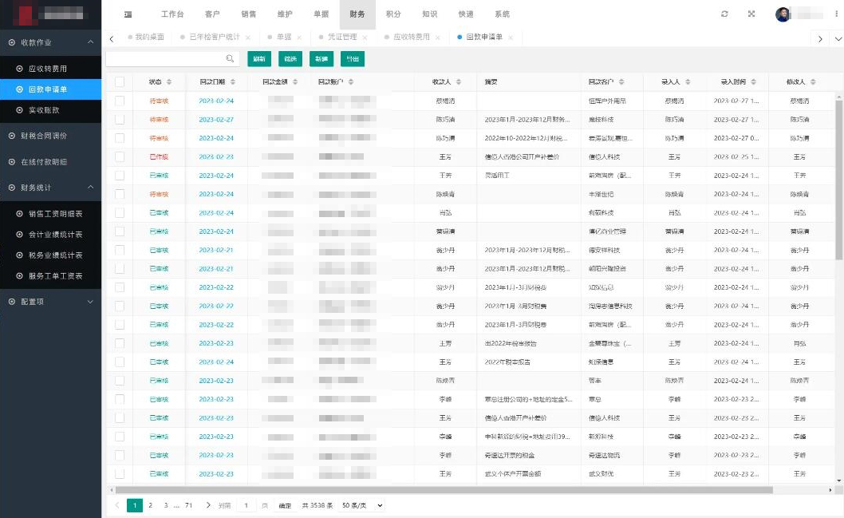This screenshot has height=518, width=844.
Task: Open the 50 条/页 page-size dropdown
Action: (362, 505)
